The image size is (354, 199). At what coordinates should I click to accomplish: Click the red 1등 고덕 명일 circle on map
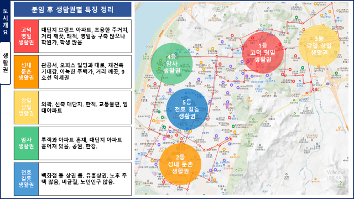(x=263, y=53)
